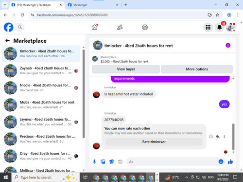
Task: Open the Windows Start button
Action: (x=6, y=177)
